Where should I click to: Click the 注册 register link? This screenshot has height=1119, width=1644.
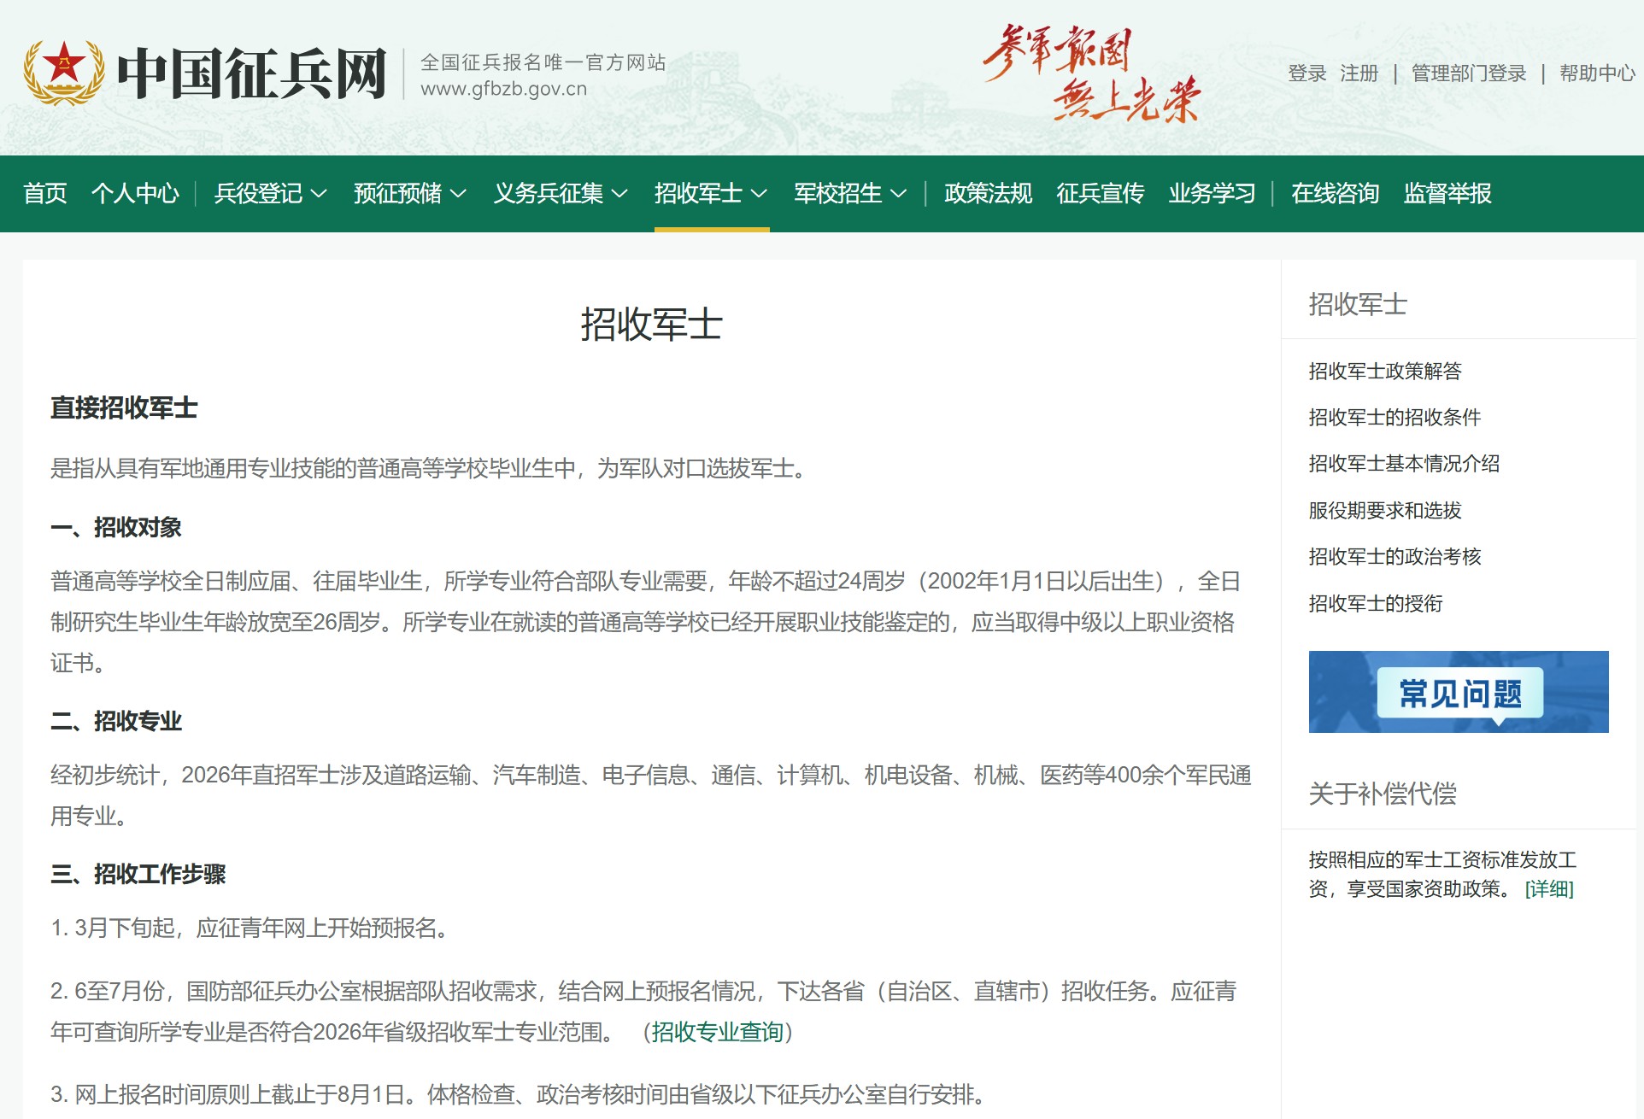[1359, 73]
